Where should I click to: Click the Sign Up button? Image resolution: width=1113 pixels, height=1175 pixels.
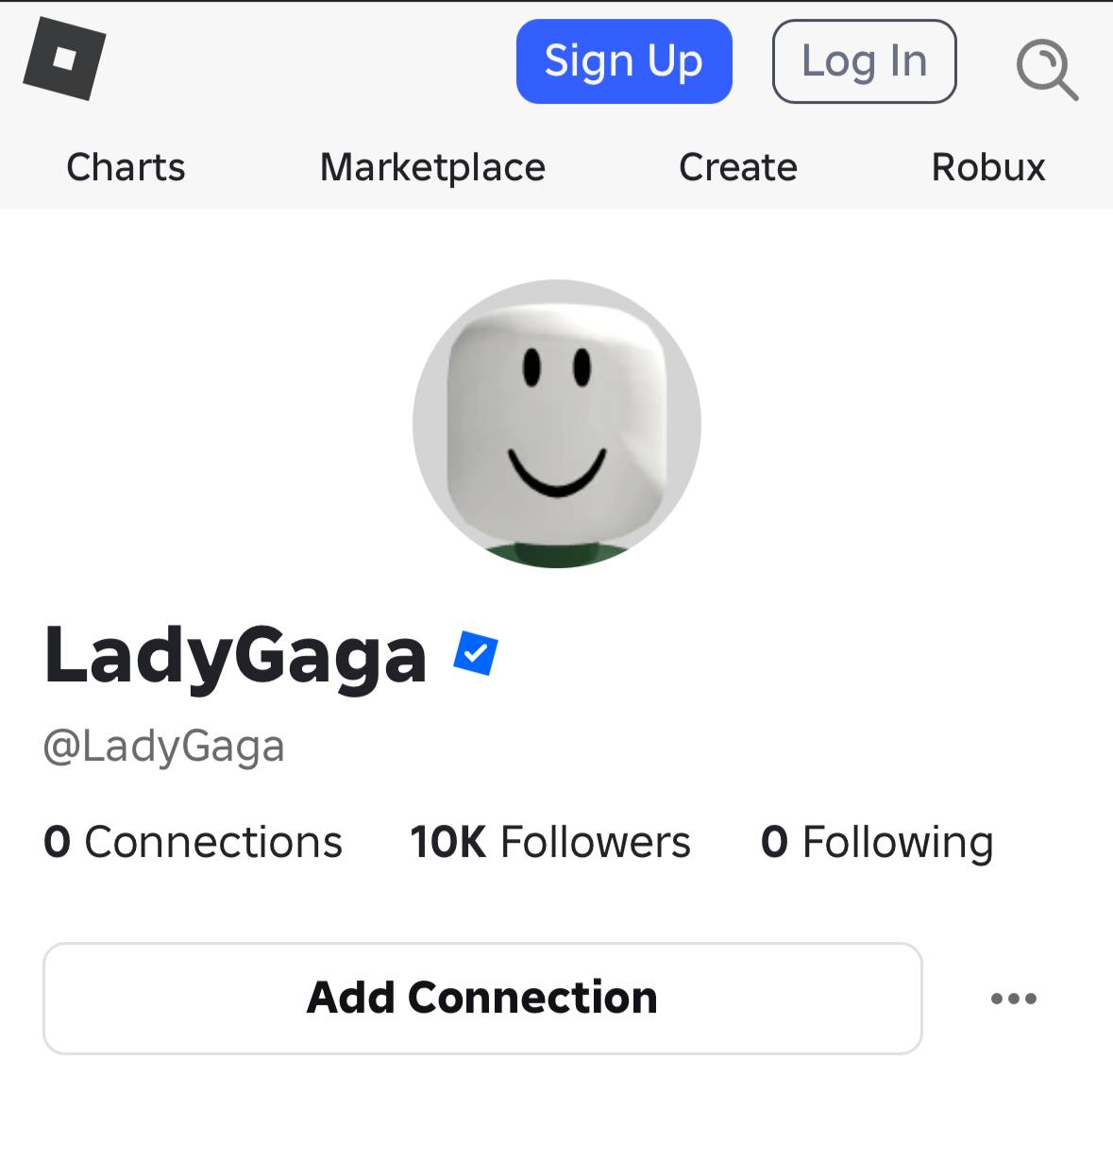pyautogui.click(x=624, y=61)
